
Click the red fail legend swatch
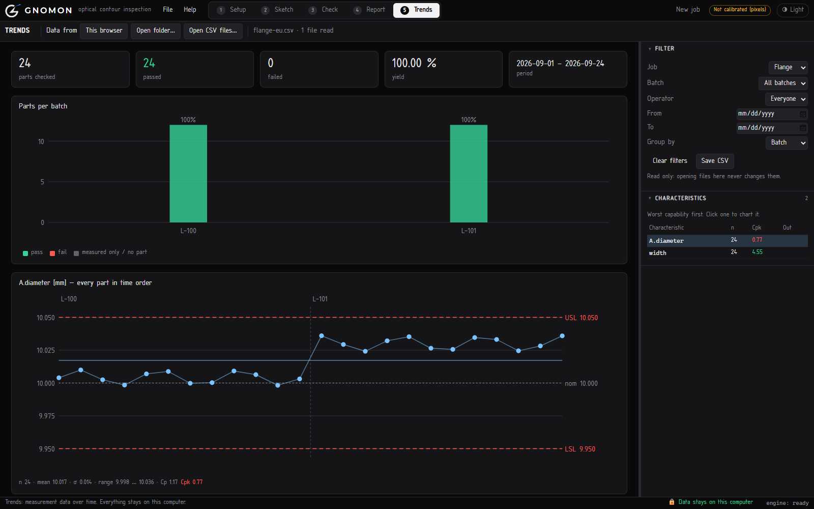pyautogui.click(x=52, y=253)
